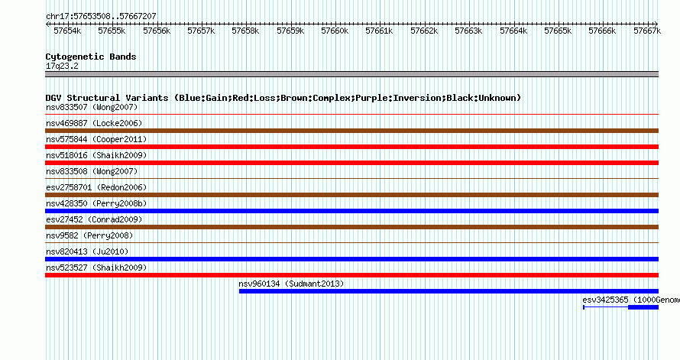Select the nsv523527 (Shaikh2009) label
The width and height of the screenshot is (680, 360).
pos(96,268)
